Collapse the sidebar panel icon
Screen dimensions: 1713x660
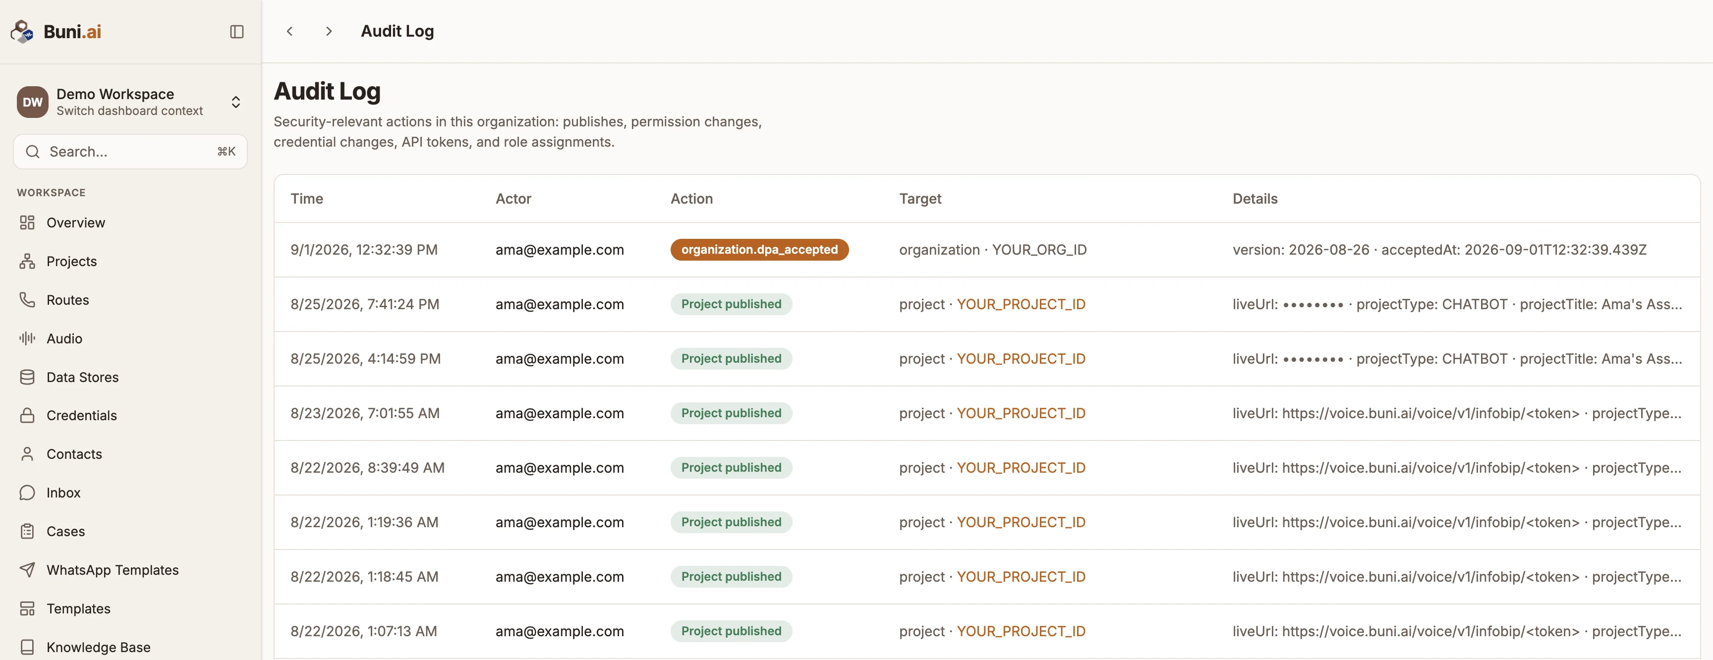coord(237,32)
